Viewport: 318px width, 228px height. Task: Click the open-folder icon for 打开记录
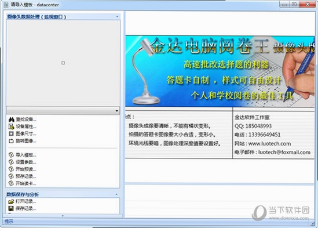point(11,201)
